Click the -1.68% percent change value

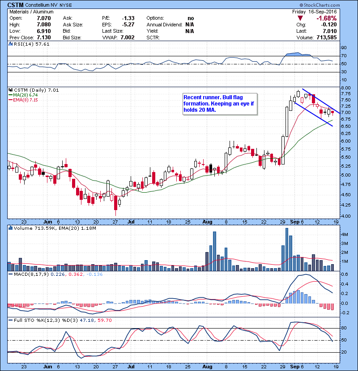(327, 18)
